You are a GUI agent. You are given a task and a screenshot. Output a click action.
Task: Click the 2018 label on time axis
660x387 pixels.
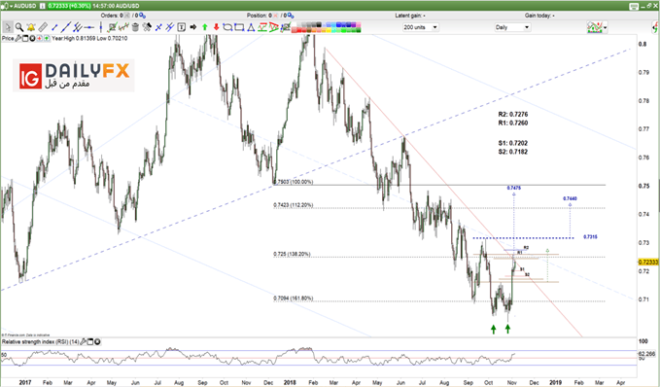click(x=290, y=382)
